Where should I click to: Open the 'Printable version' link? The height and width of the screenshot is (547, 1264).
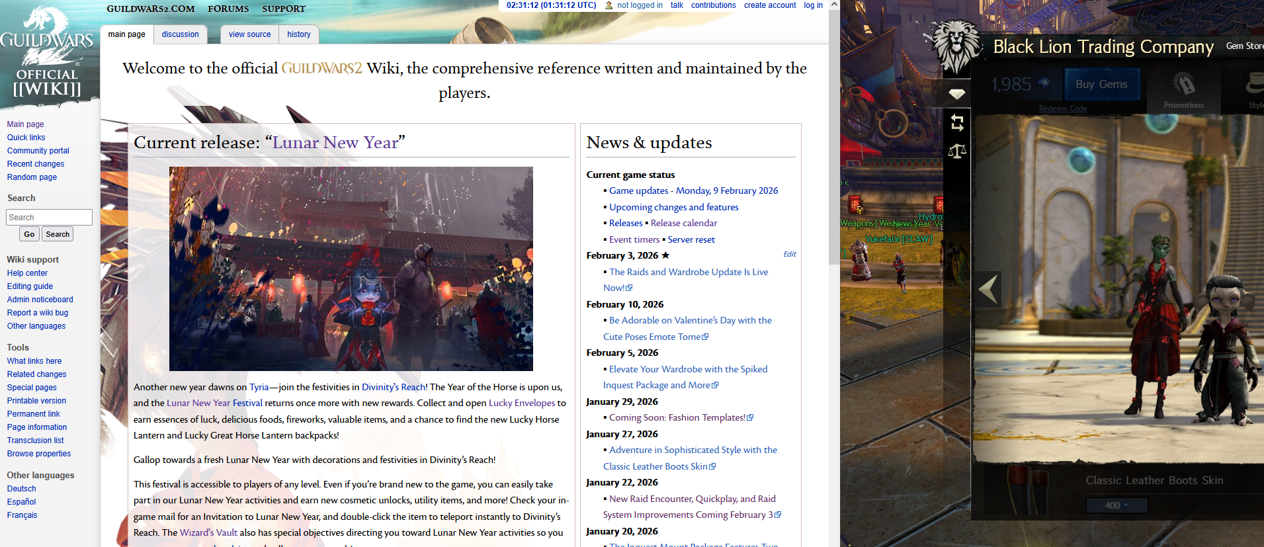(36, 401)
